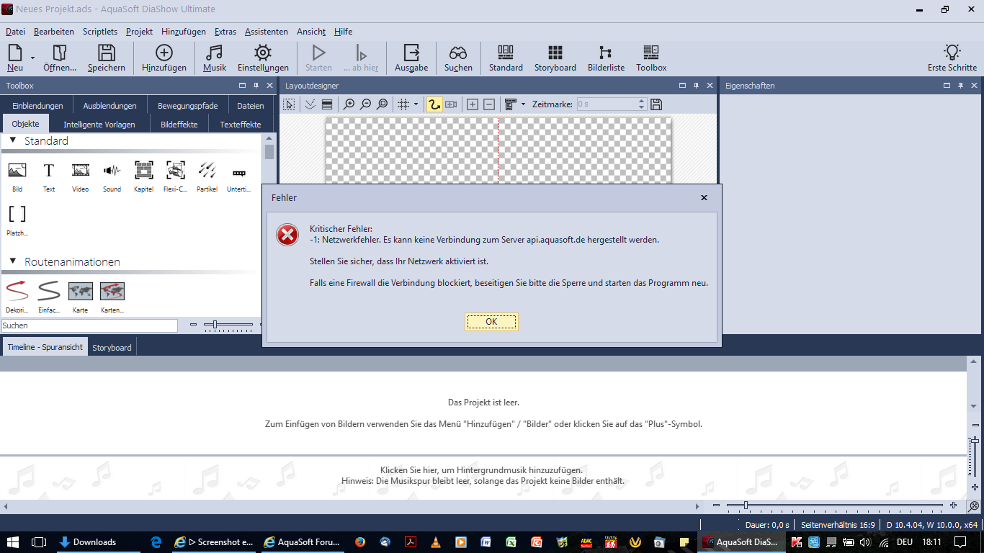
Task: Open the dropdown arrow next to Neu
Action: 32,58
